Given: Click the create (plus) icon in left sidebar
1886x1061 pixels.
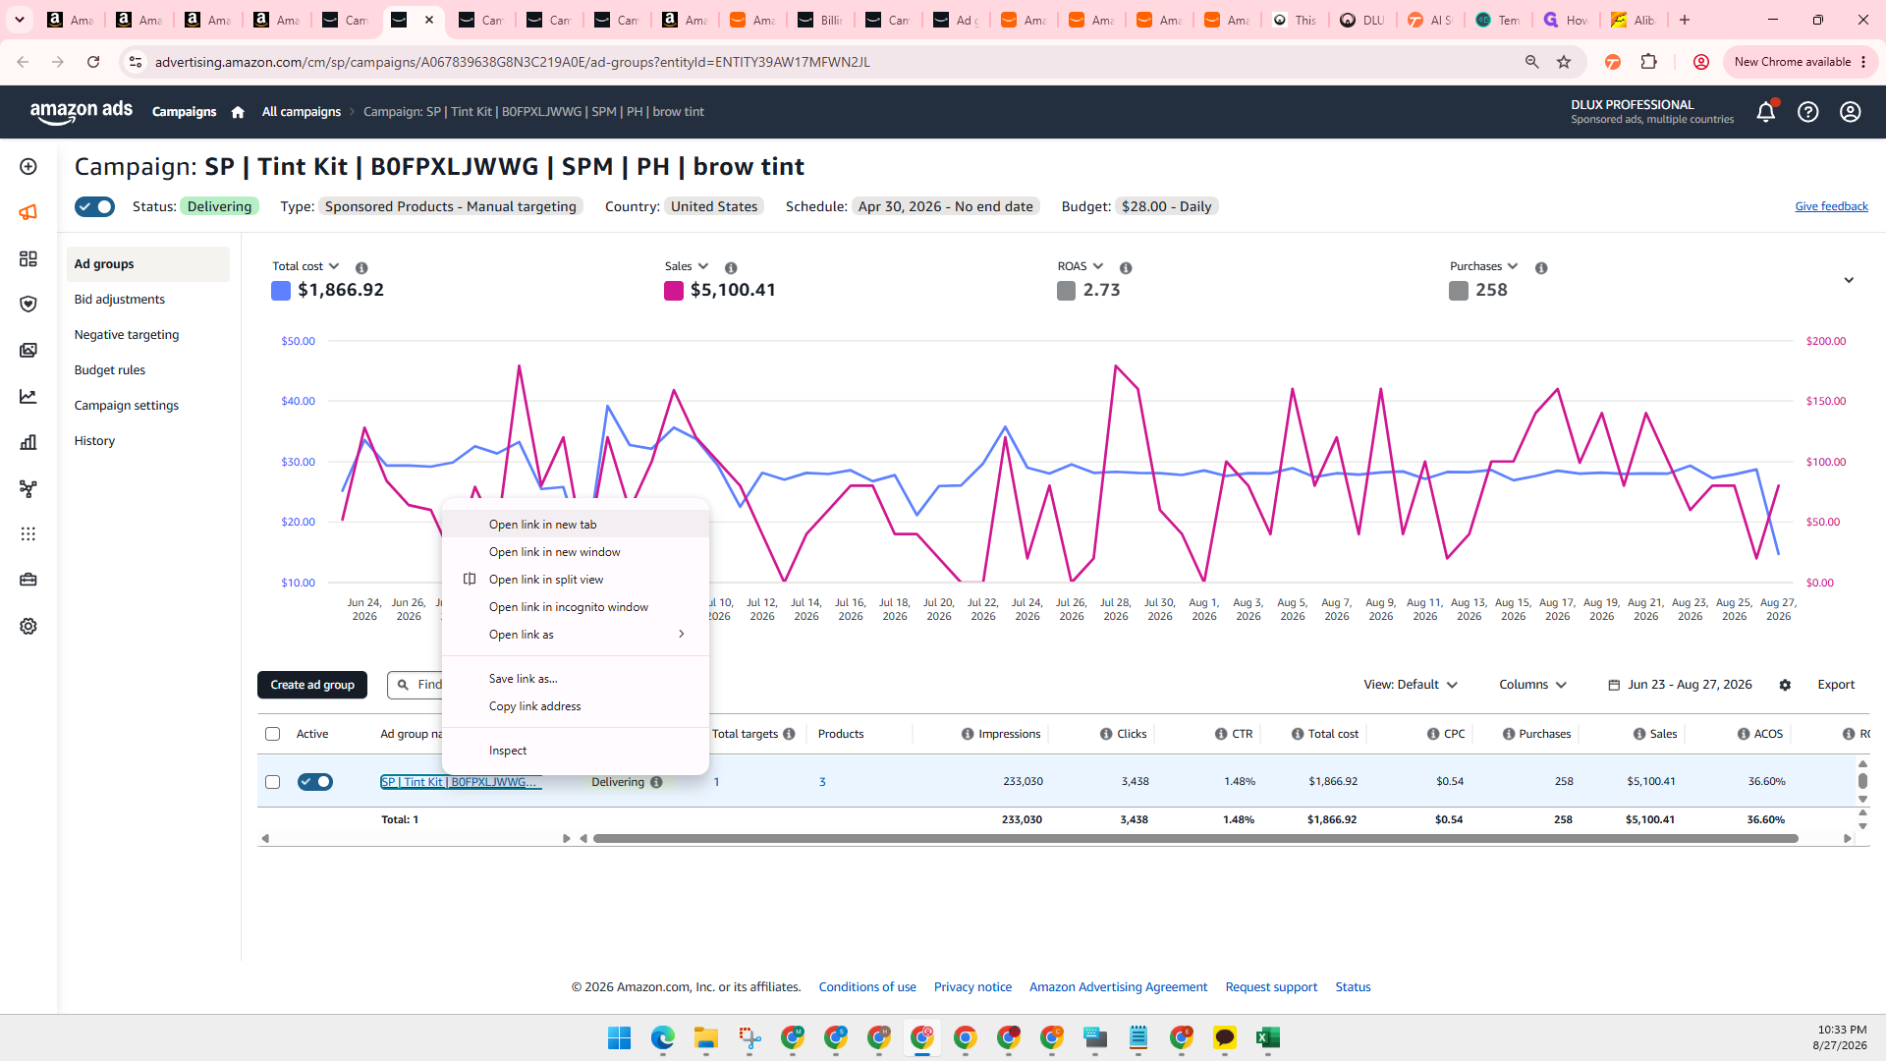Looking at the screenshot, I should click(28, 167).
